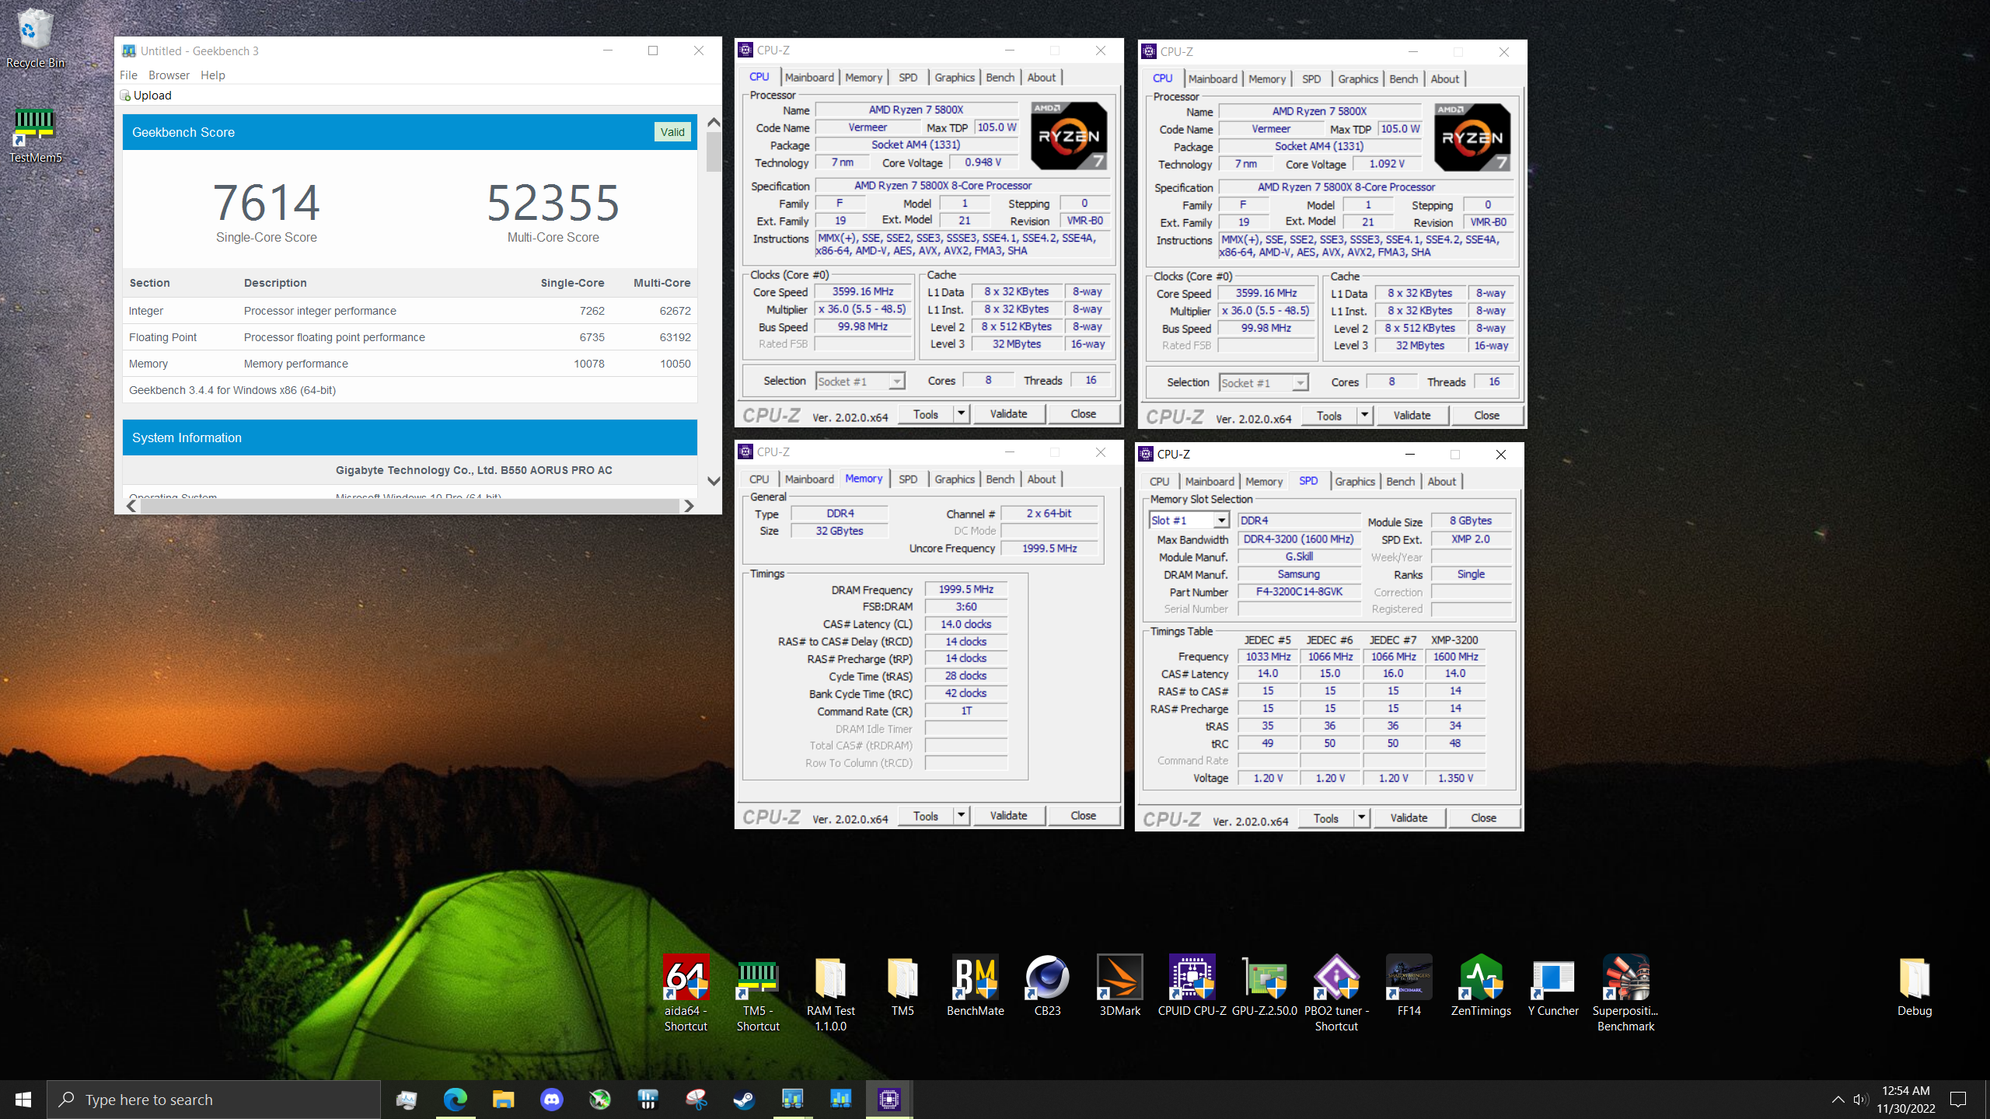This screenshot has height=1119, width=1990.
Task: Click Validate in SPD CPU-Z window
Action: point(1409,817)
